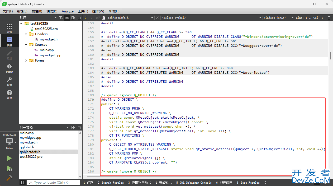This screenshot has width=333, height=186.
Task: Open the Projects (项目) mode
Action: (x=9, y=81)
